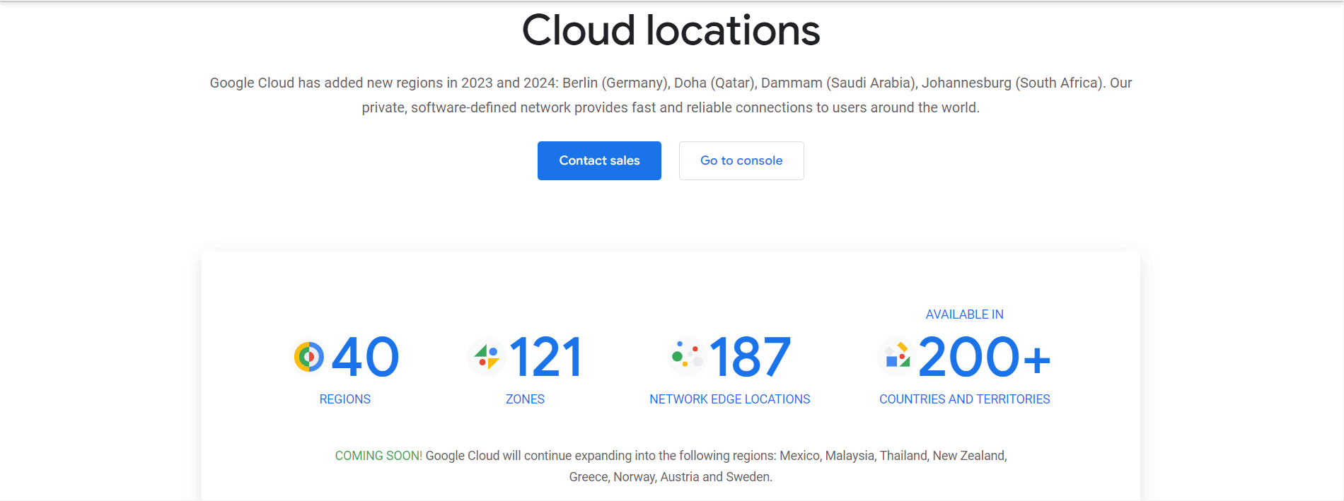The width and height of the screenshot is (1344, 501).
Task: Click the regions circular icon beside 40
Action: click(309, 357)
